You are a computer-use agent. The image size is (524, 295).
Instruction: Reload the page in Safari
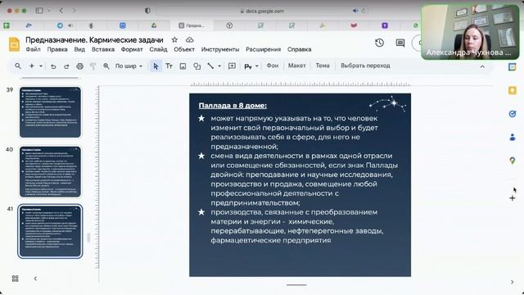[x=364, y=11]
